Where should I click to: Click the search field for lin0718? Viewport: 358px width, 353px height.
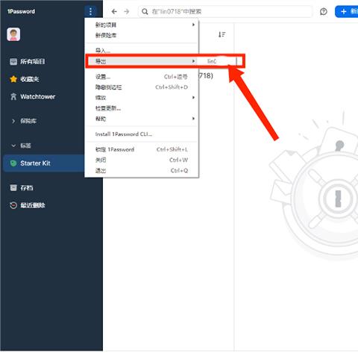pyautogui.click(x=225, y=11)
